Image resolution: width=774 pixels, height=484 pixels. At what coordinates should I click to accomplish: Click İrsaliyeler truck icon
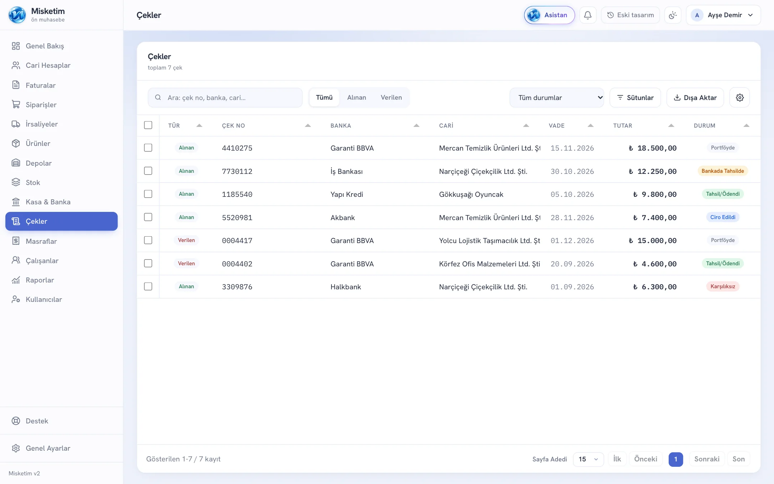click(x=16, y=124)
